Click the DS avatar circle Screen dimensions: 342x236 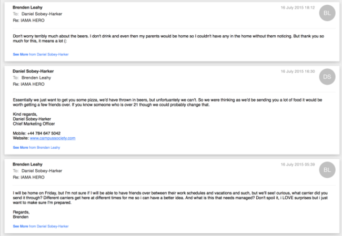(327, 77)
